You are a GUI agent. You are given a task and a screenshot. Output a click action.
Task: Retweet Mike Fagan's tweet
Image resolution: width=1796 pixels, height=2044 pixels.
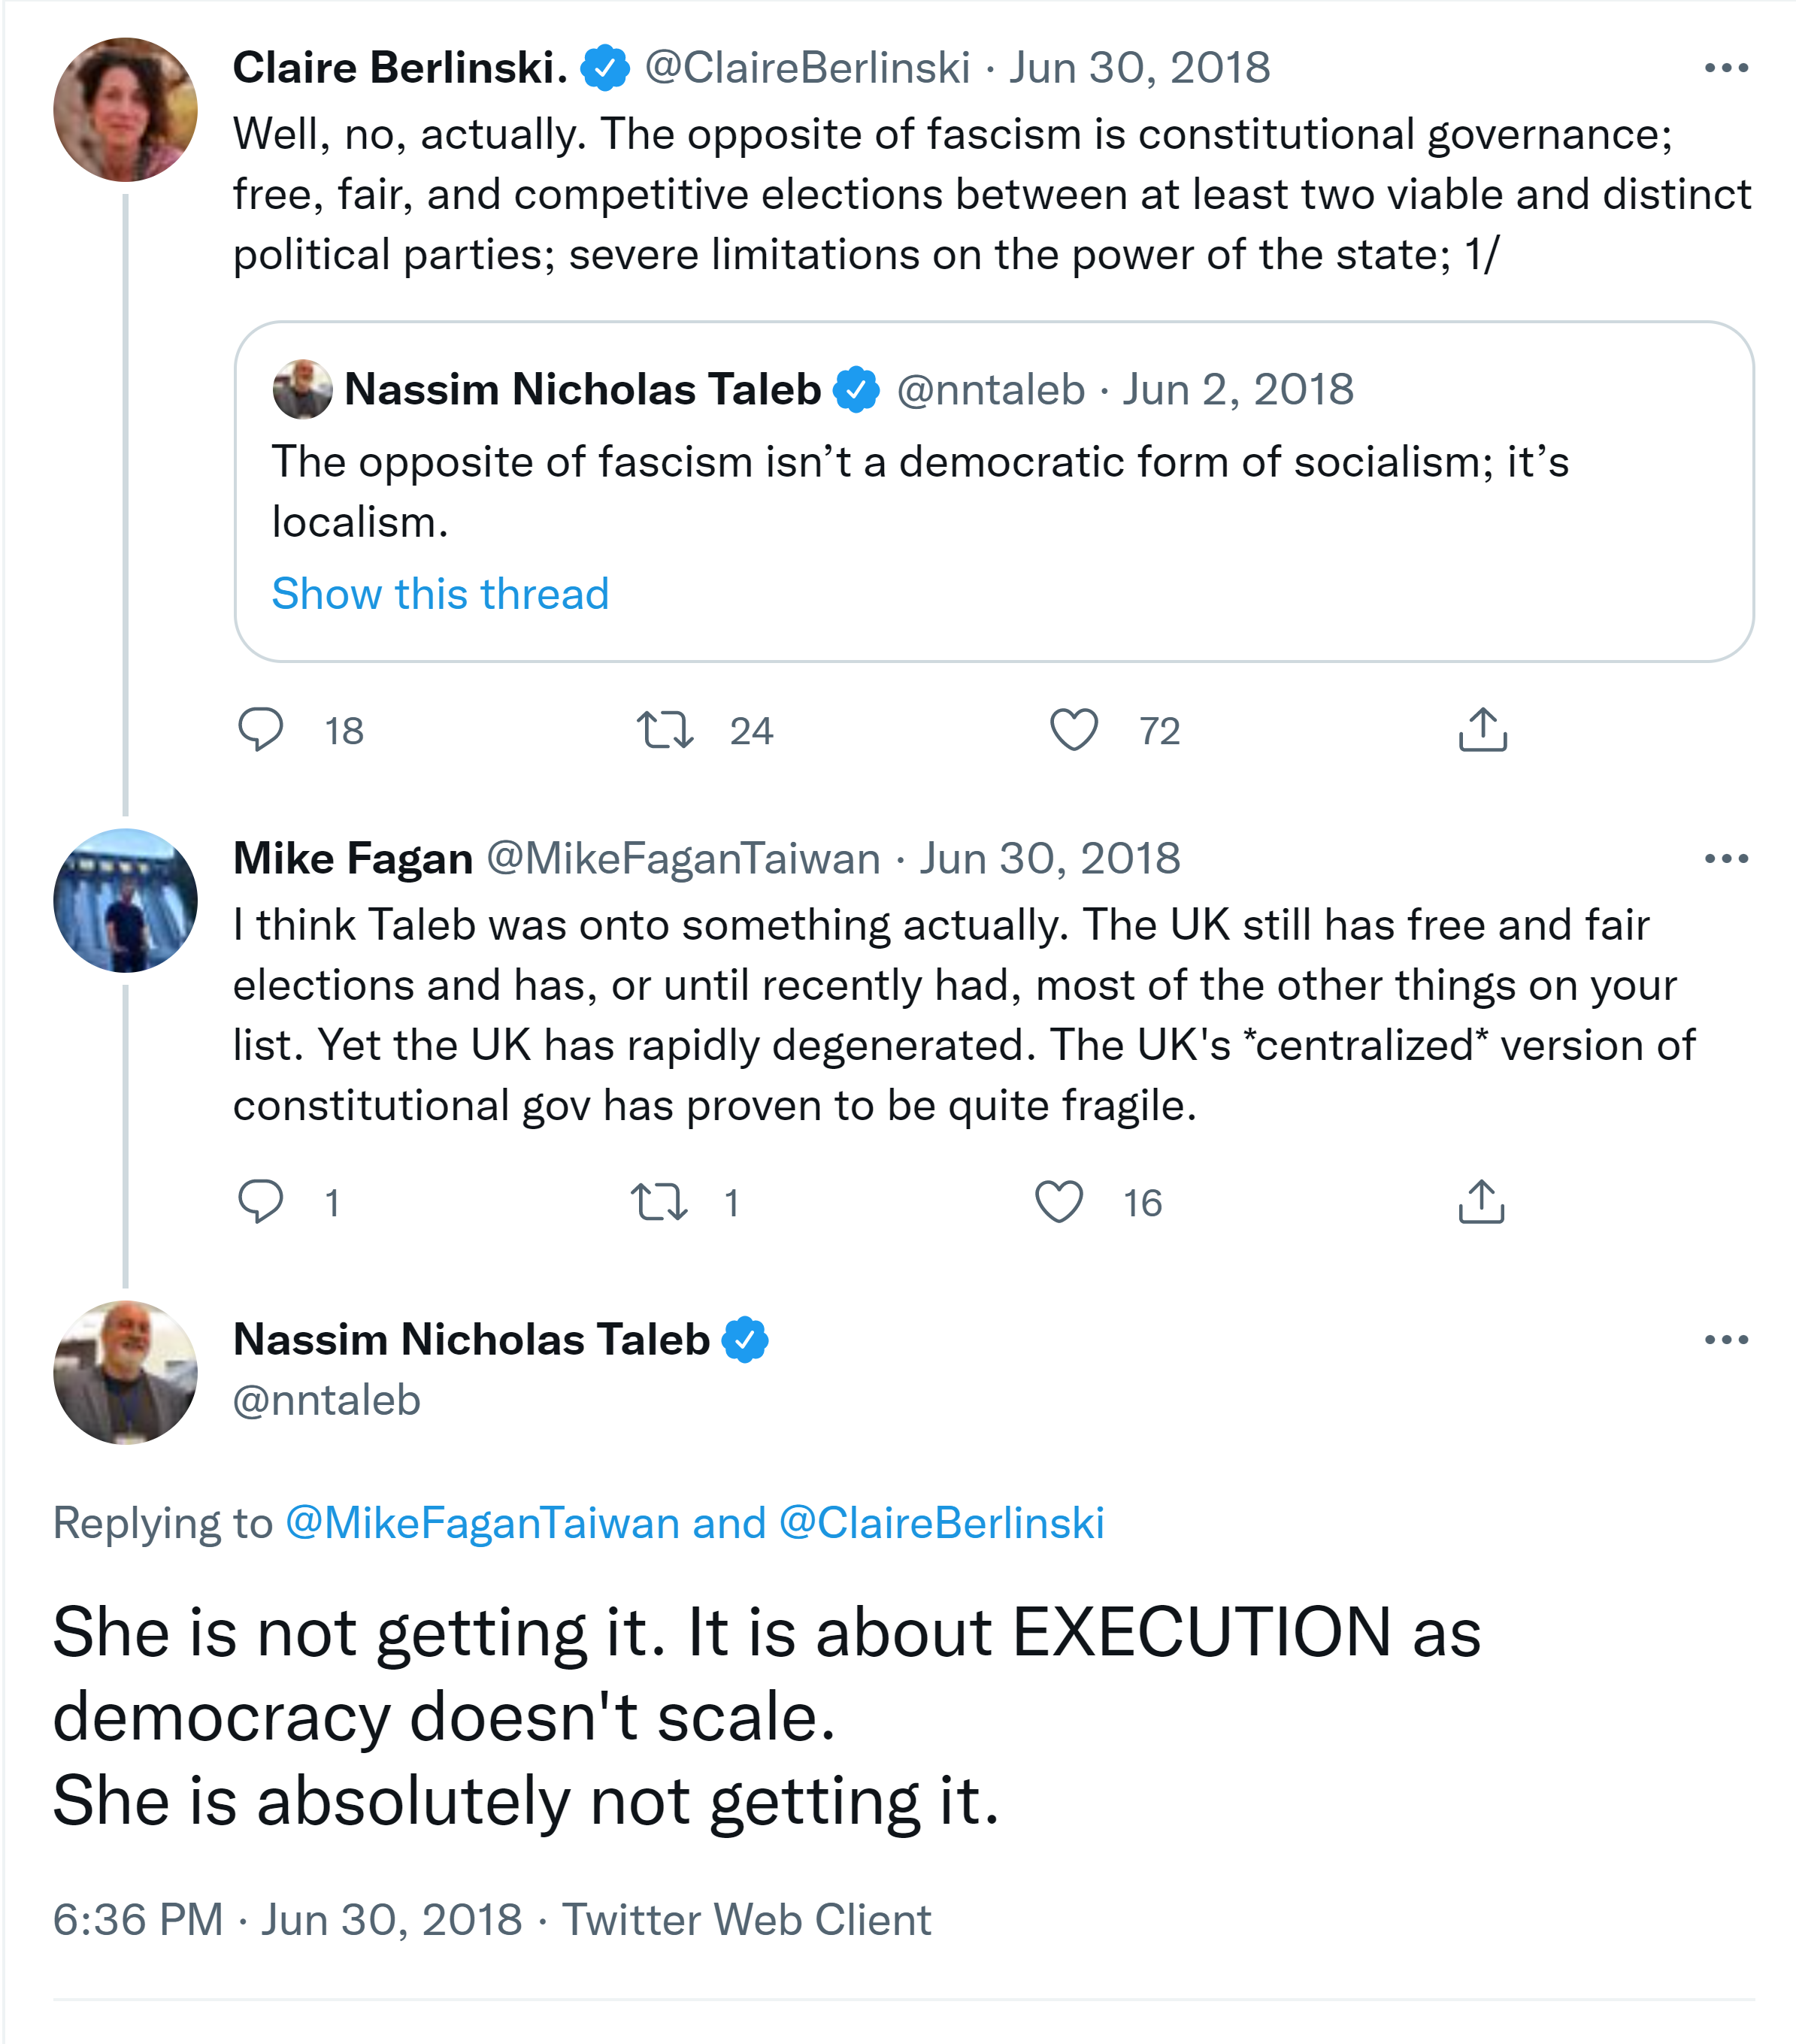[x=659, y=1201]
